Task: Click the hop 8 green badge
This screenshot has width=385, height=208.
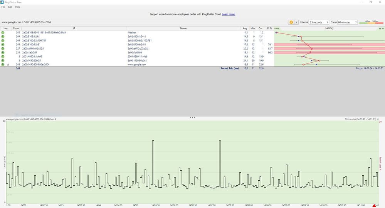Action: pyautogui.click(x=3, y=60)
